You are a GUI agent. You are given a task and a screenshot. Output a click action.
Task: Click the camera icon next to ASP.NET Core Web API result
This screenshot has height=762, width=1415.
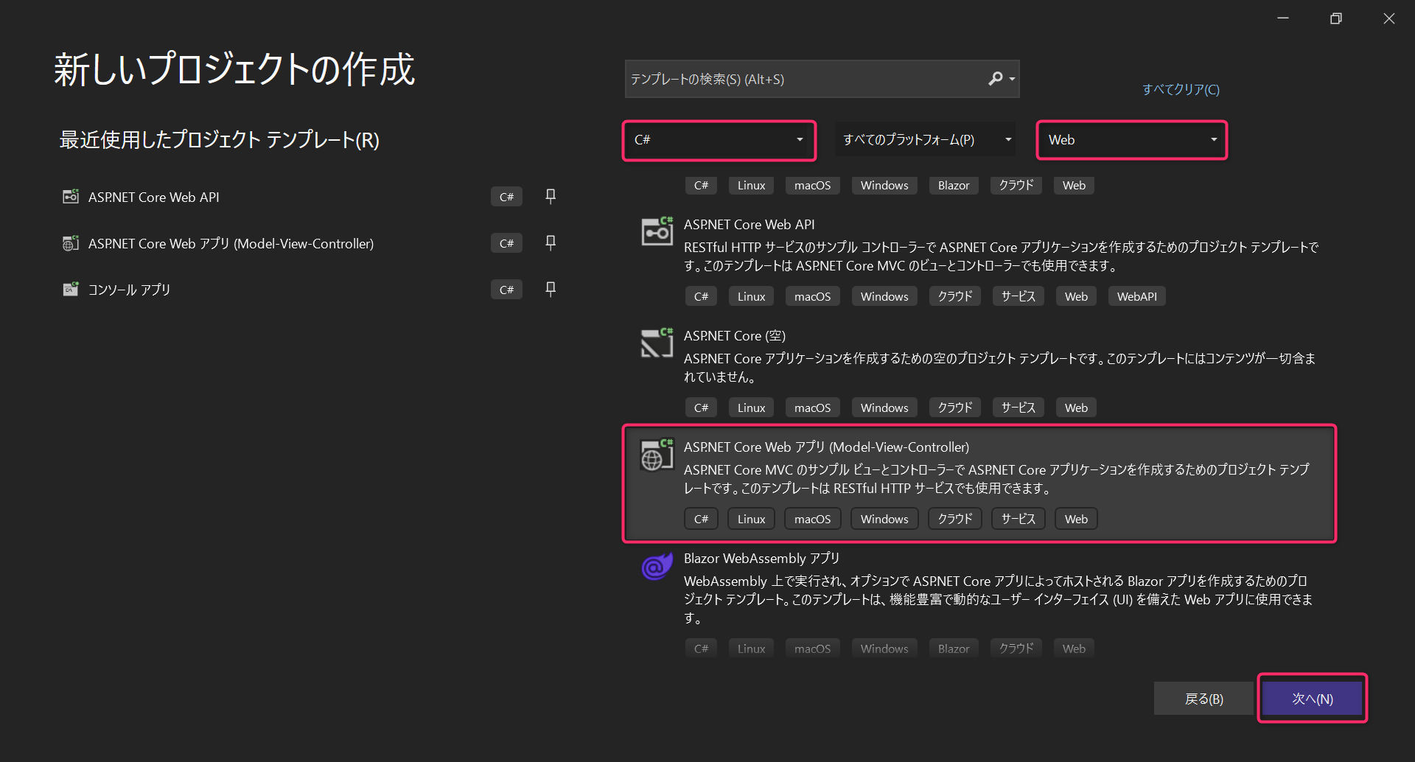pos(656,231)
